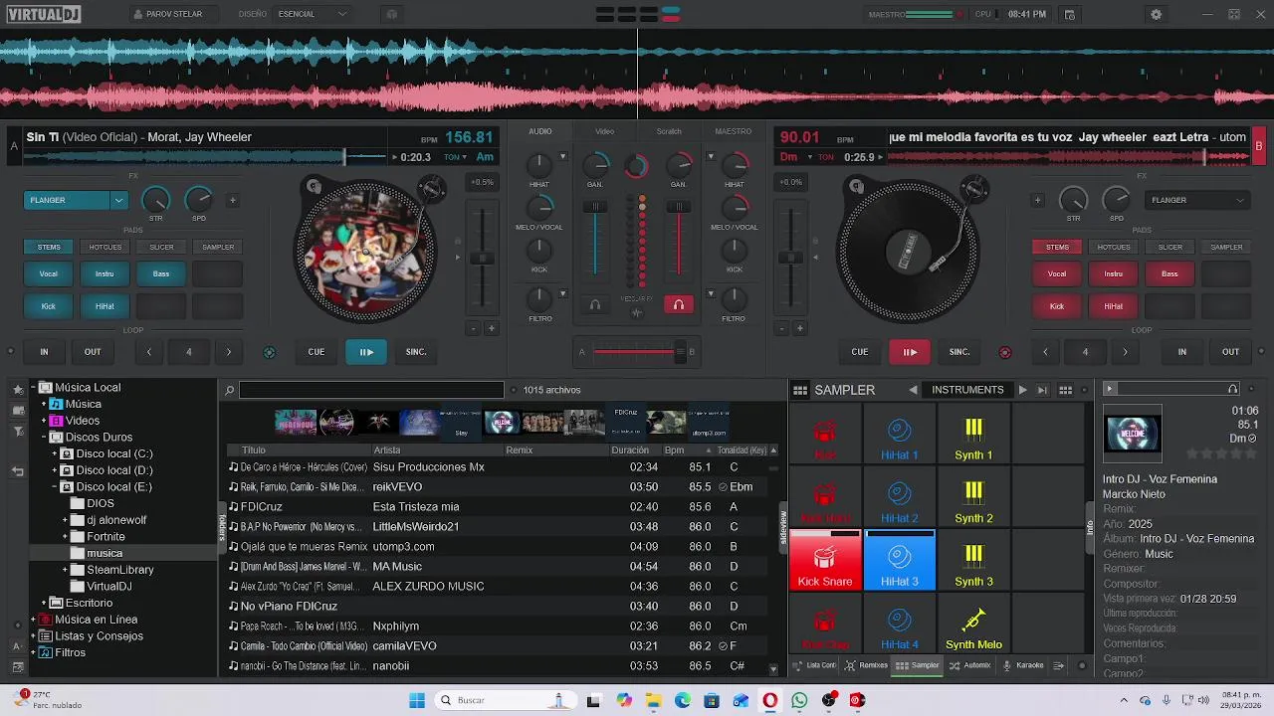Open Karaoke tab in side panel

[1023, 665]
